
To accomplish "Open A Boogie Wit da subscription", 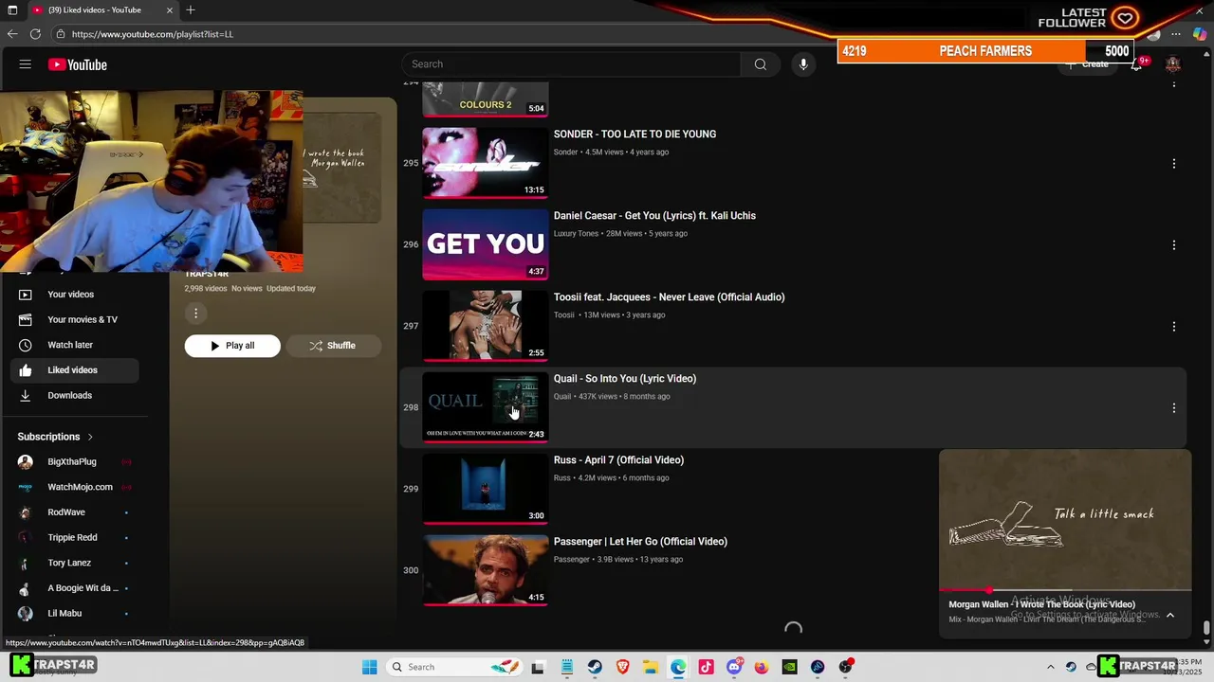I will (x=75, y=588).
